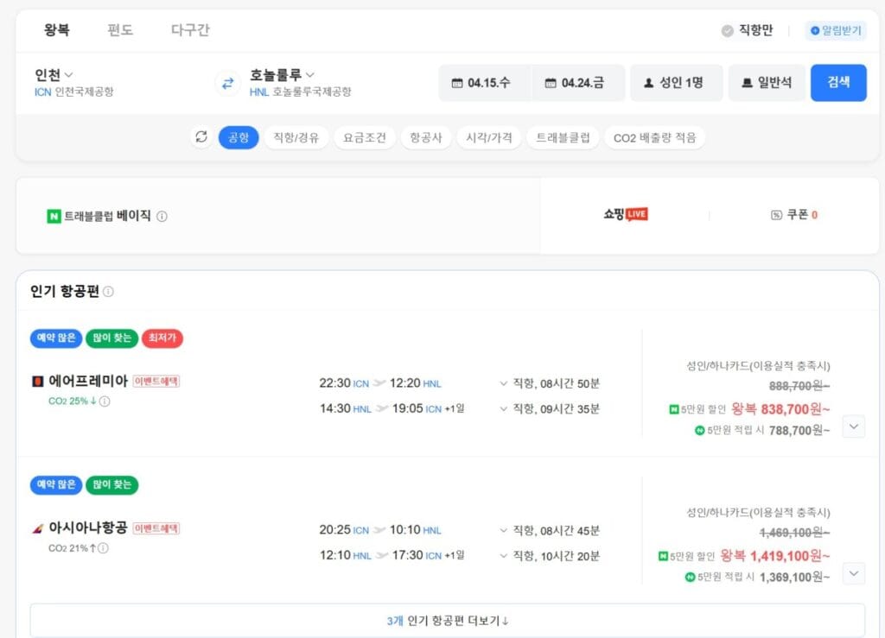The height and width of the screenshot is (638, 885).
Task: Open the 쿠폰 coupon section icon
Action: click(778, 215)
